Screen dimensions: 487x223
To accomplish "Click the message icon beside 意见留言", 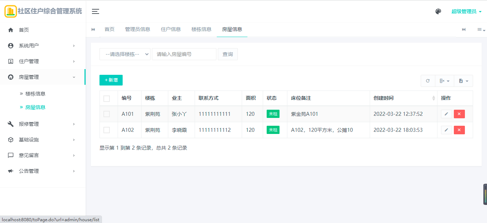I will pos(11,155).
